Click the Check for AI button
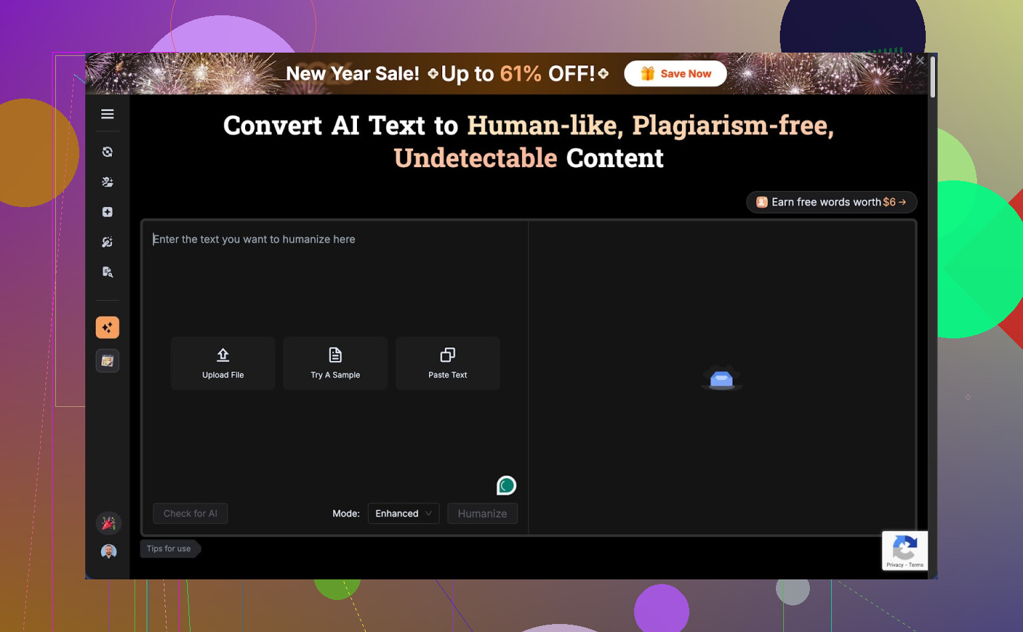 pyautogui.click(x=190, y=513)
